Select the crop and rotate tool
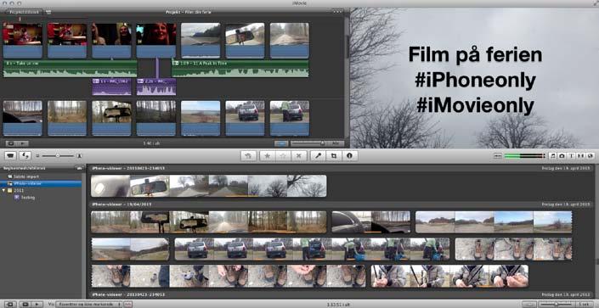Viewport: 599px width, 308px height. pyautogui.click(x=334, y=156)
